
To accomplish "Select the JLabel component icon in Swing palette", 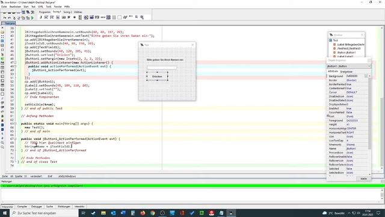I will coord(41,17).
